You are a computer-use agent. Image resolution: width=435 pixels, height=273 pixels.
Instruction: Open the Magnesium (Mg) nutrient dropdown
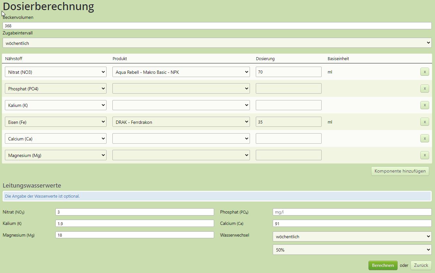point(56,155)
